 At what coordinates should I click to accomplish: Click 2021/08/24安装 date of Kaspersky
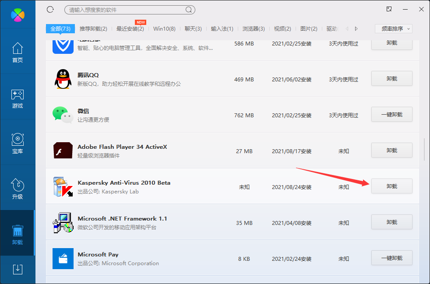pos(292,187)
